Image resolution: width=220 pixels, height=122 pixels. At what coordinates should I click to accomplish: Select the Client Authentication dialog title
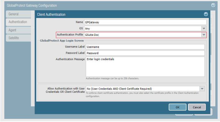[x=51, y=15]
